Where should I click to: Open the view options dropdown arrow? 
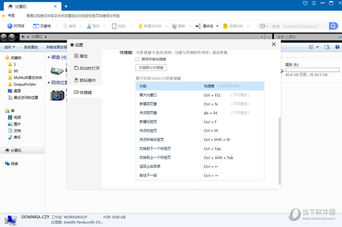317,47
